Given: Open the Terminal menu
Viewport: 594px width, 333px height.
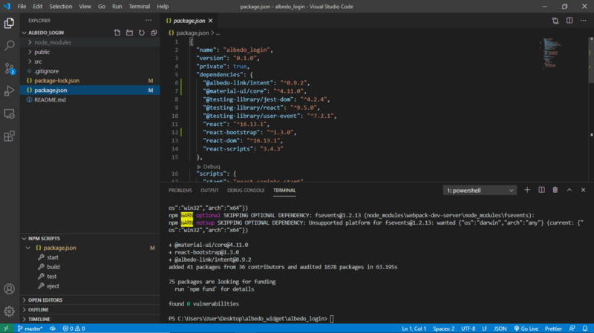Looking at the screenshot, I should 139,7.
